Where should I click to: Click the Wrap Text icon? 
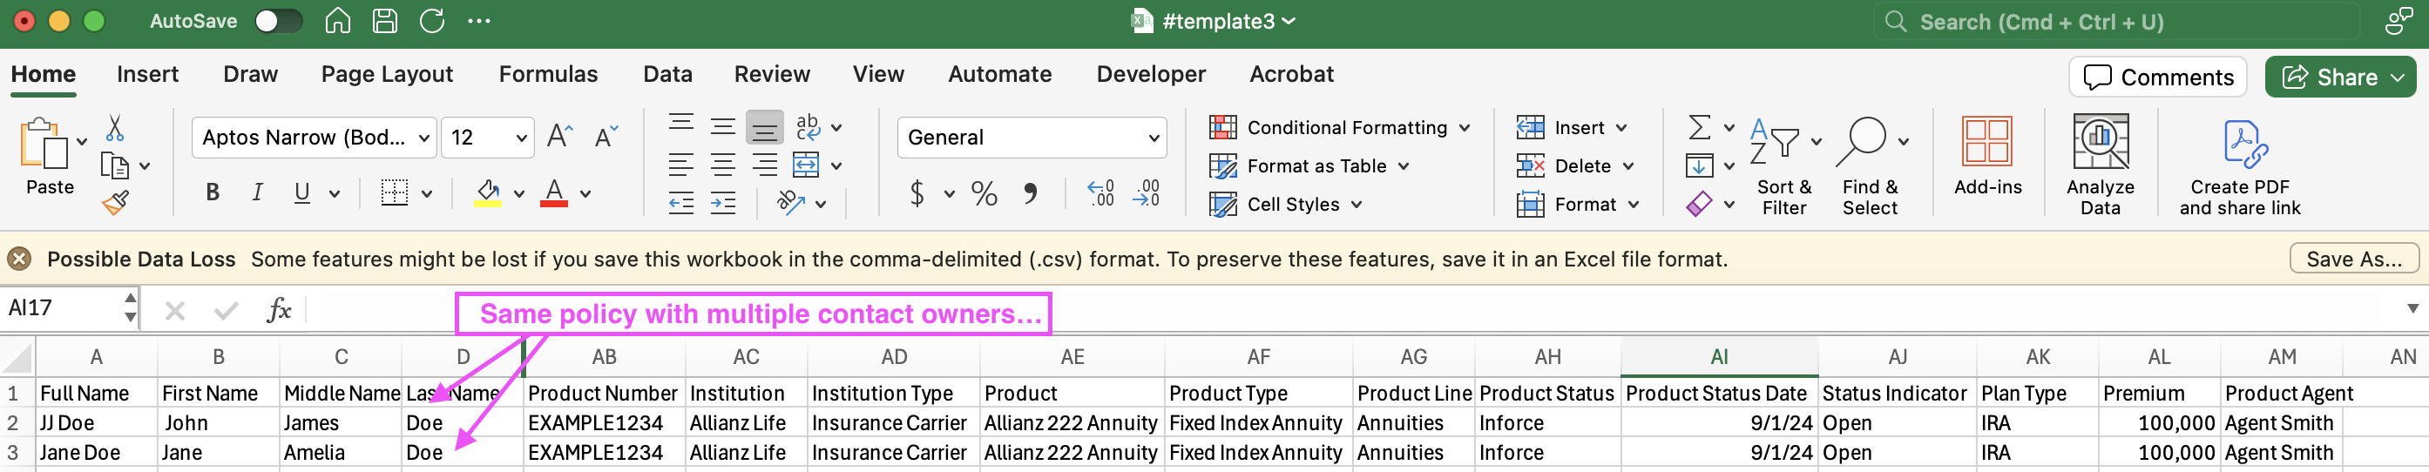pos(809,127)
